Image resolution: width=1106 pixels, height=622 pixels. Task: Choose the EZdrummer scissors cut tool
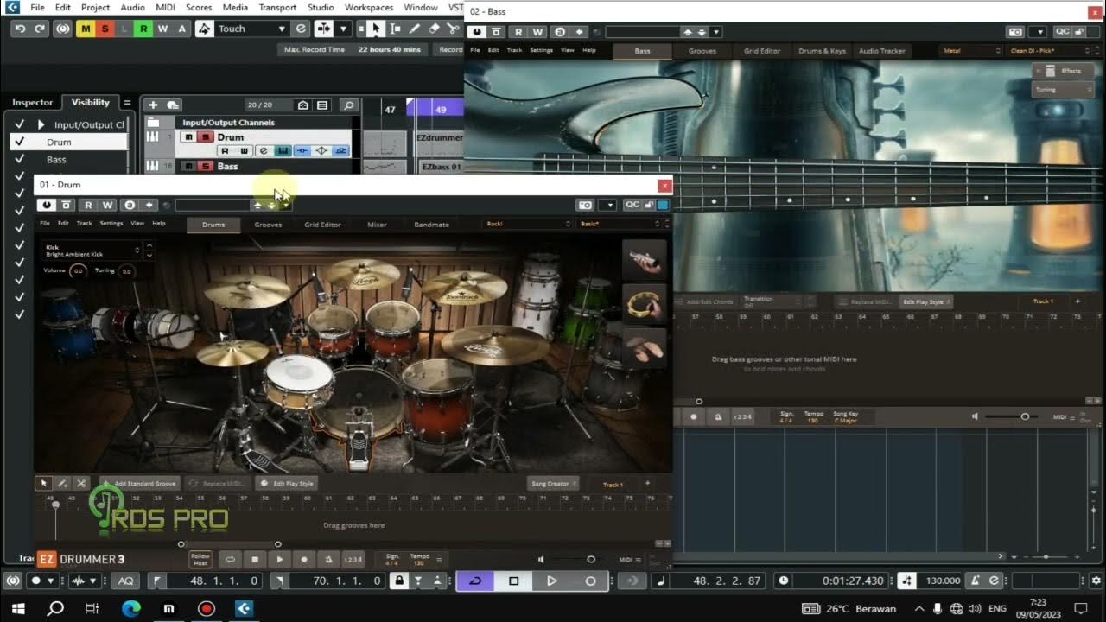(x=81, y=483)
